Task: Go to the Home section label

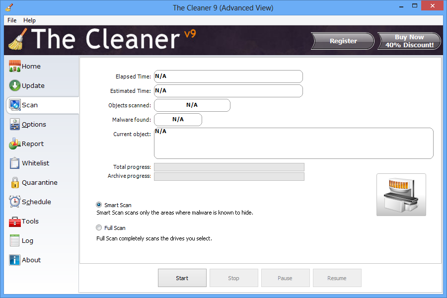Action: coord(31,66)
